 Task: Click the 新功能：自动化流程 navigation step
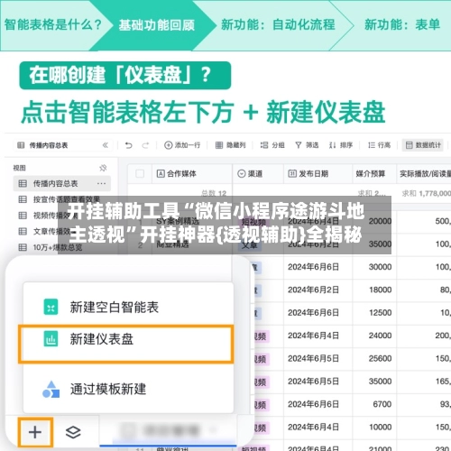(x=278, y=24)
